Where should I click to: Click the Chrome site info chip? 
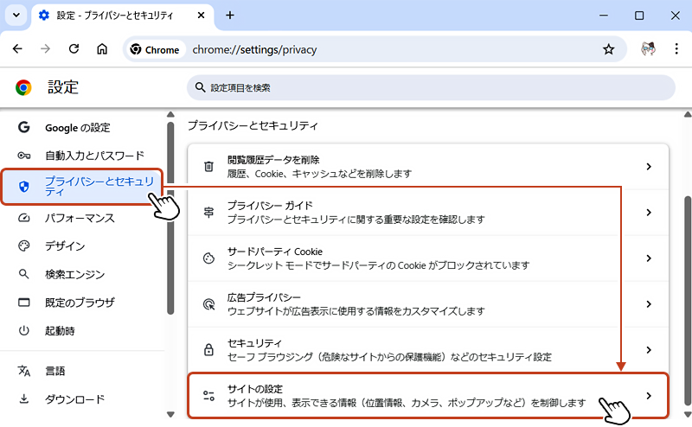(x=156, y=49)
